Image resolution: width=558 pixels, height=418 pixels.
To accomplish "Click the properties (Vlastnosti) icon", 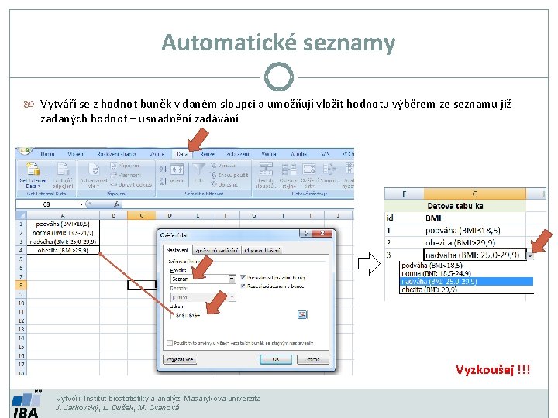I will pos(113,175).
